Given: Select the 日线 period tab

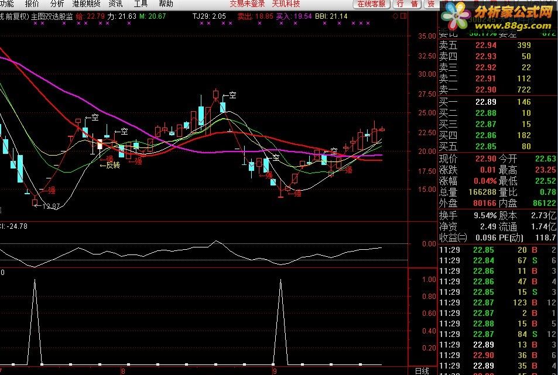Looking at the screenshot, I should tap(422, 371).
